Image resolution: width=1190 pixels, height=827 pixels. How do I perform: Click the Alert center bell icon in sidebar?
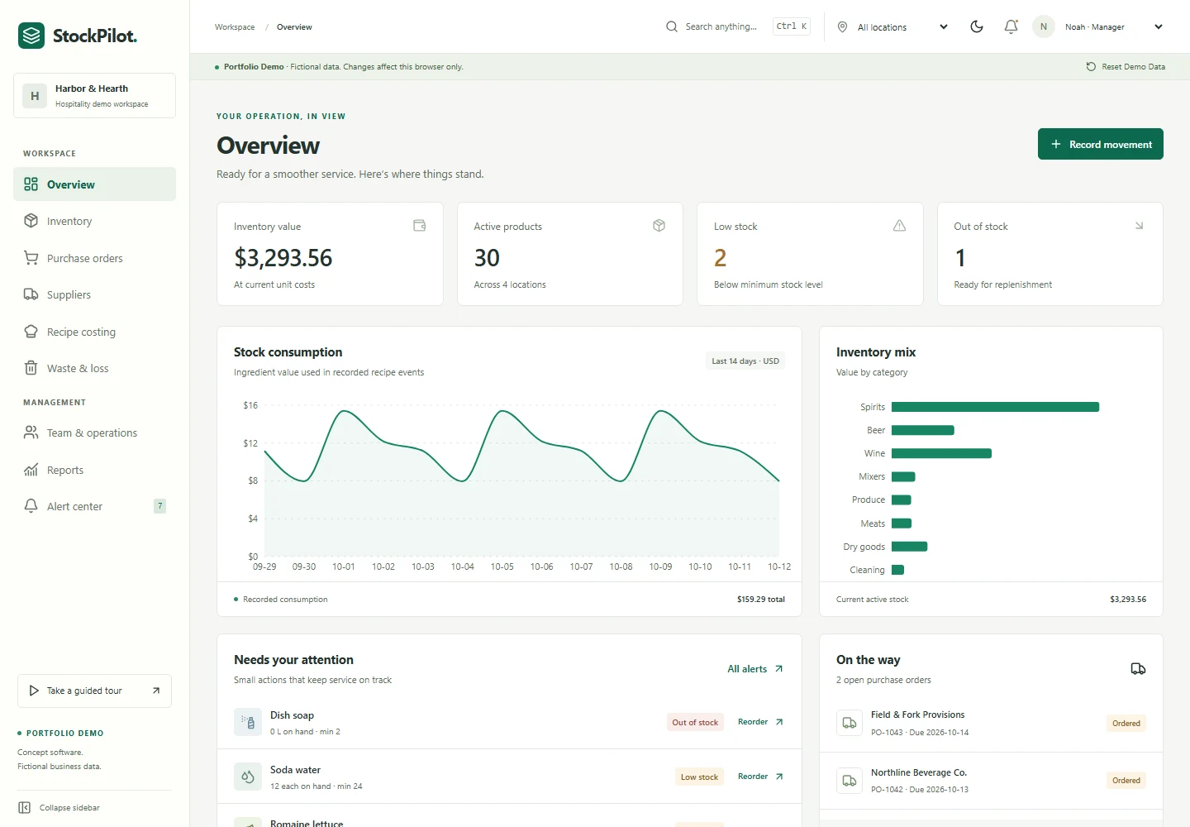coord(31,506)
